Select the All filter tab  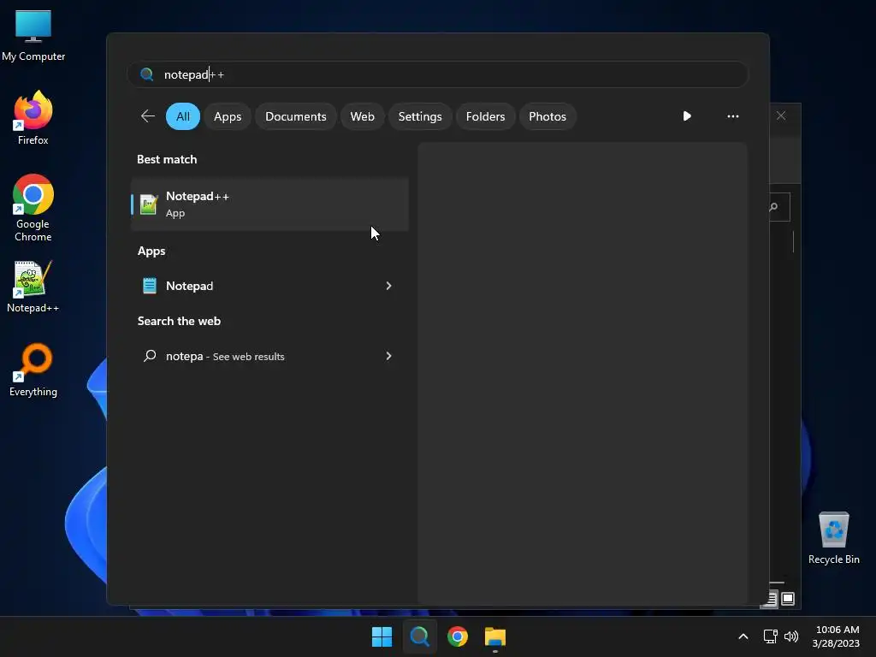tap(183, 116)
